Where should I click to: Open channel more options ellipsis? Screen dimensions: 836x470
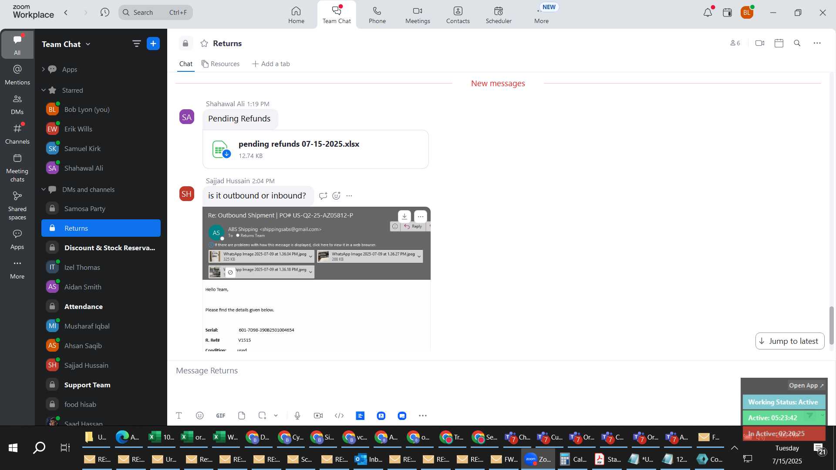pos(817,43)
